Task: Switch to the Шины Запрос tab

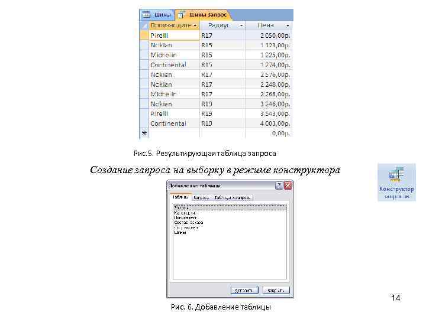Action: (x=203, y=15)
